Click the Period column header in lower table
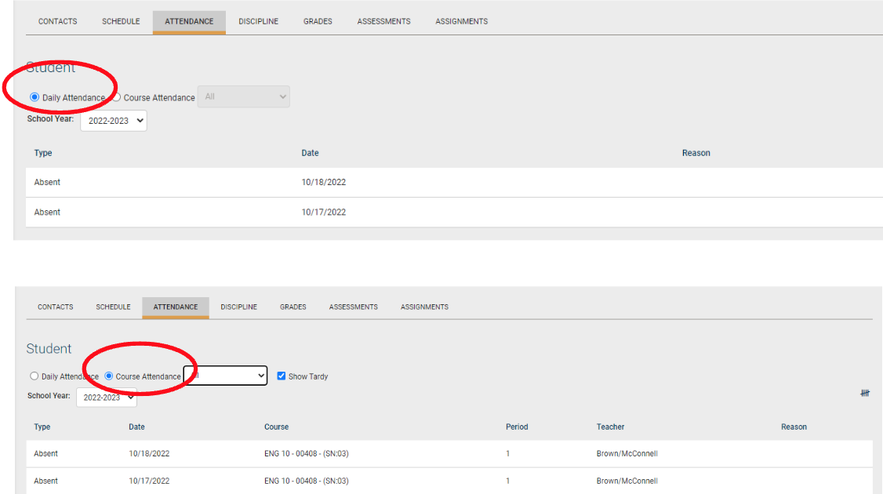The image size is (883, 494). tap(517, 427)
